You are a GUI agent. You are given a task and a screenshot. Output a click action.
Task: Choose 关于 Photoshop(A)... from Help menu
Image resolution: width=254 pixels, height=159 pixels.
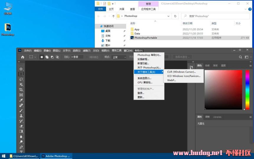[x=149, y=68]
